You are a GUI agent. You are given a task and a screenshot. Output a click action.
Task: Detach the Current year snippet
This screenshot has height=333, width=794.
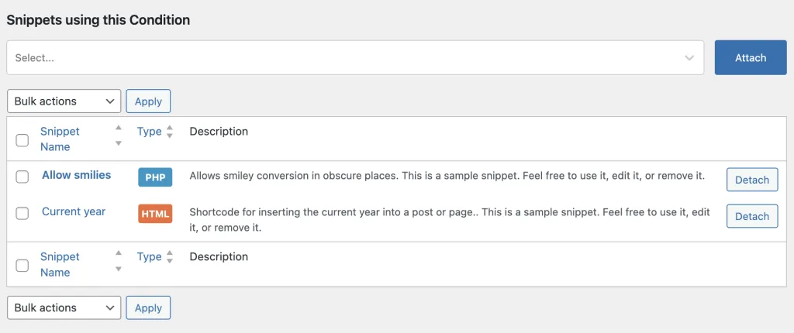click(752, 216)
